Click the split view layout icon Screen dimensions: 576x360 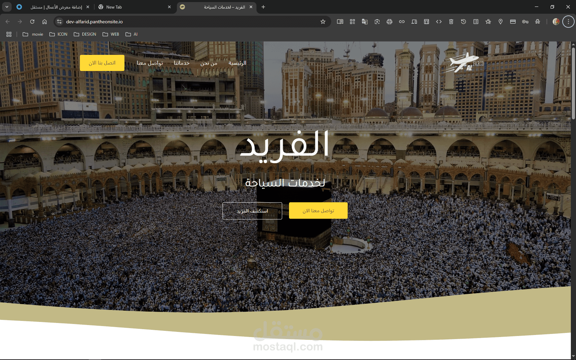(426, 22)
